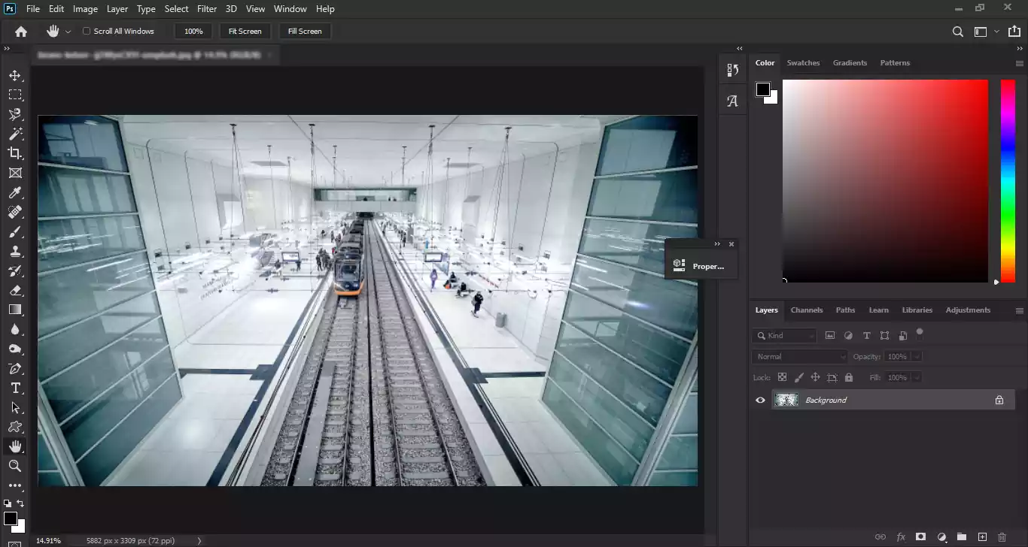
Task: Open the Fill dropdown arrow
Action: click(x=917, y=377)
